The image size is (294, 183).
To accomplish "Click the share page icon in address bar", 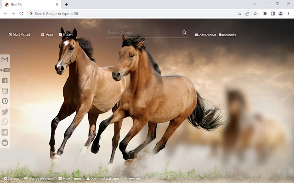I will tap(247, 13).
